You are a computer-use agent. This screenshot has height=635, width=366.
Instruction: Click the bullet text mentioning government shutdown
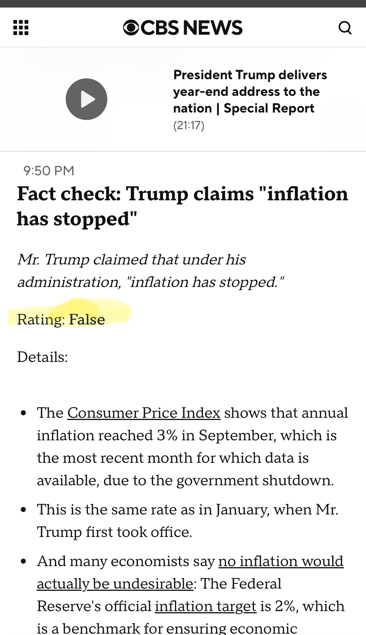(x=185, y=480)
